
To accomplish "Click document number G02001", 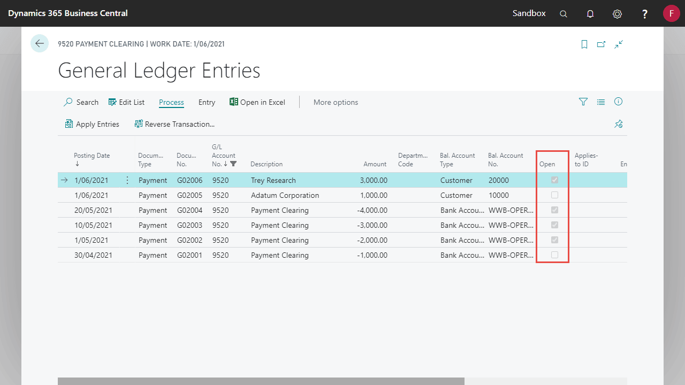I will 189,255.
